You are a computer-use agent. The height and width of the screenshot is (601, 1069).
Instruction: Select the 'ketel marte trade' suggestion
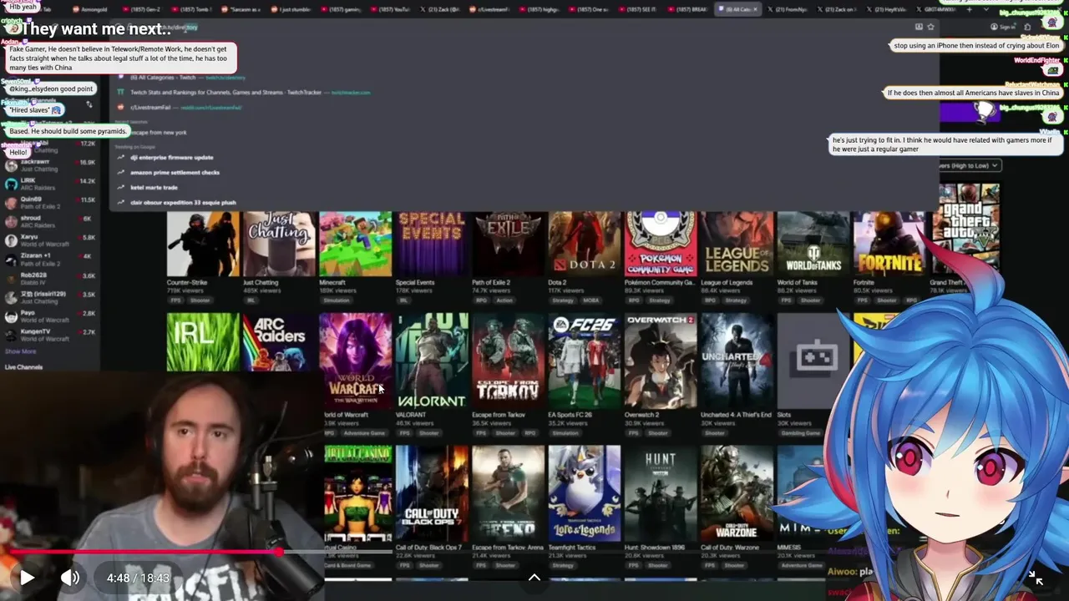click(x=154, y=187)
